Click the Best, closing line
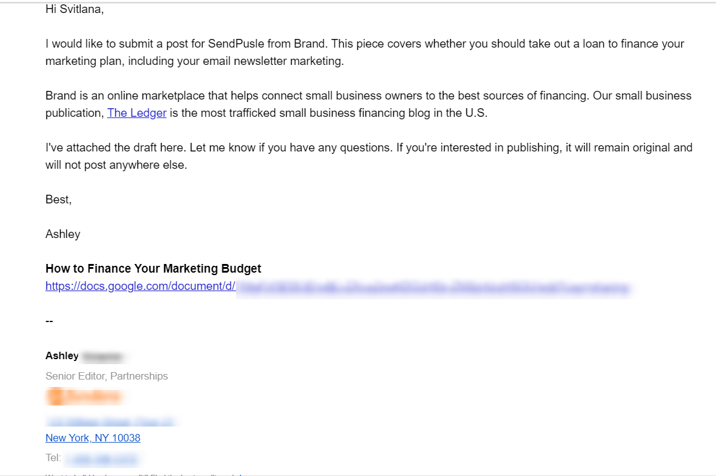This screenshot has width=716, height=476. tap(58, 200)
